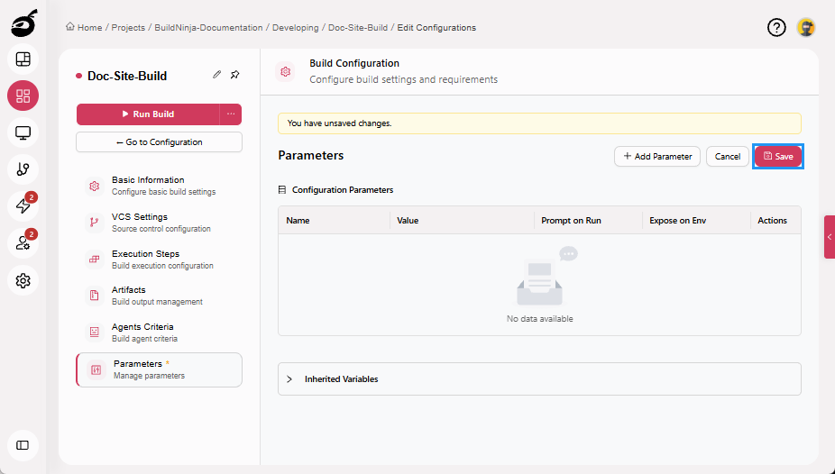
Task: Go to Projects in breadcrumb
Action: point(128,27)
